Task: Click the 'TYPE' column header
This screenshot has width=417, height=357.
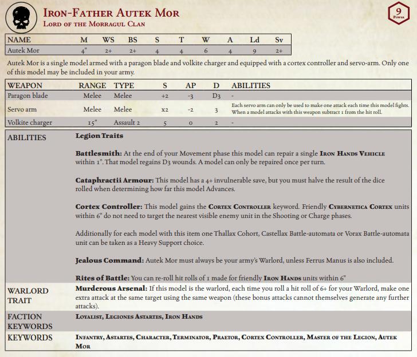Action: (x=124, y=86)
